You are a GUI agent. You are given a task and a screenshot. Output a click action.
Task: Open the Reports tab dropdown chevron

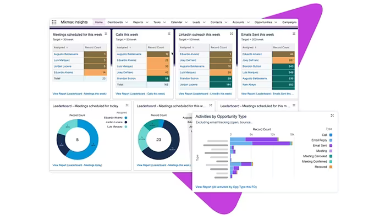[x=147, y=23]
